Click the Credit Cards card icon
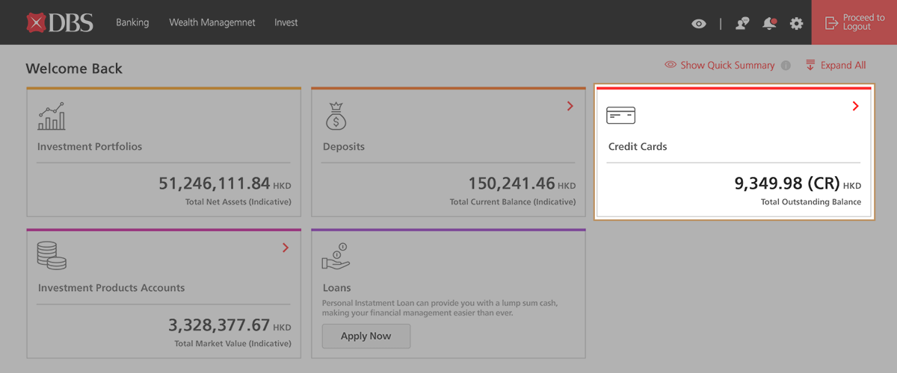The image size is (897, 373). point(620,115)
